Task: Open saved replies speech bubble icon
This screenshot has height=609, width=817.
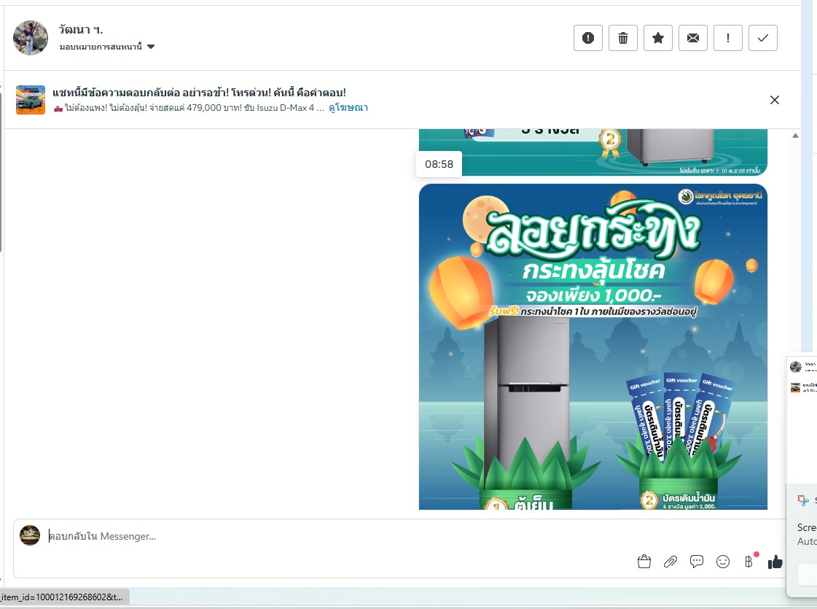Action: (x=697, y=562)
